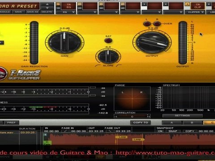Click the empty slot 3 module display
The width and height of the screenshot is (215, 161).
(112, 6)
